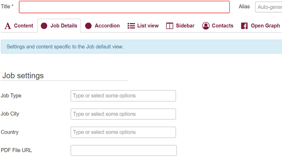Open the Country options dropdown

(x=123, y=132)
